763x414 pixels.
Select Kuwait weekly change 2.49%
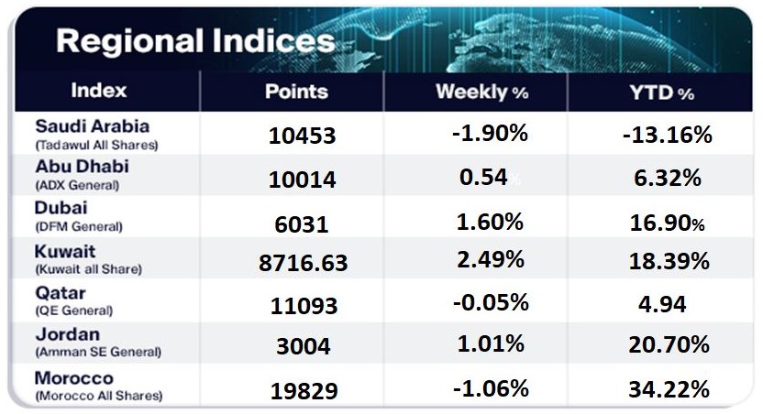[490, 259]
